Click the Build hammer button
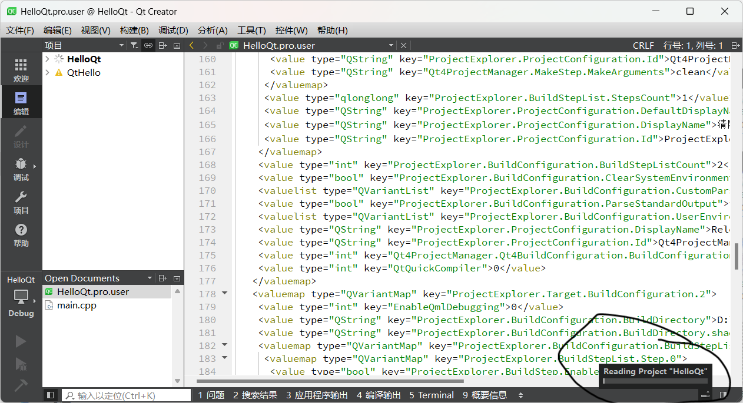Screen dimensions: 743x403 click(x=21, y=385)
